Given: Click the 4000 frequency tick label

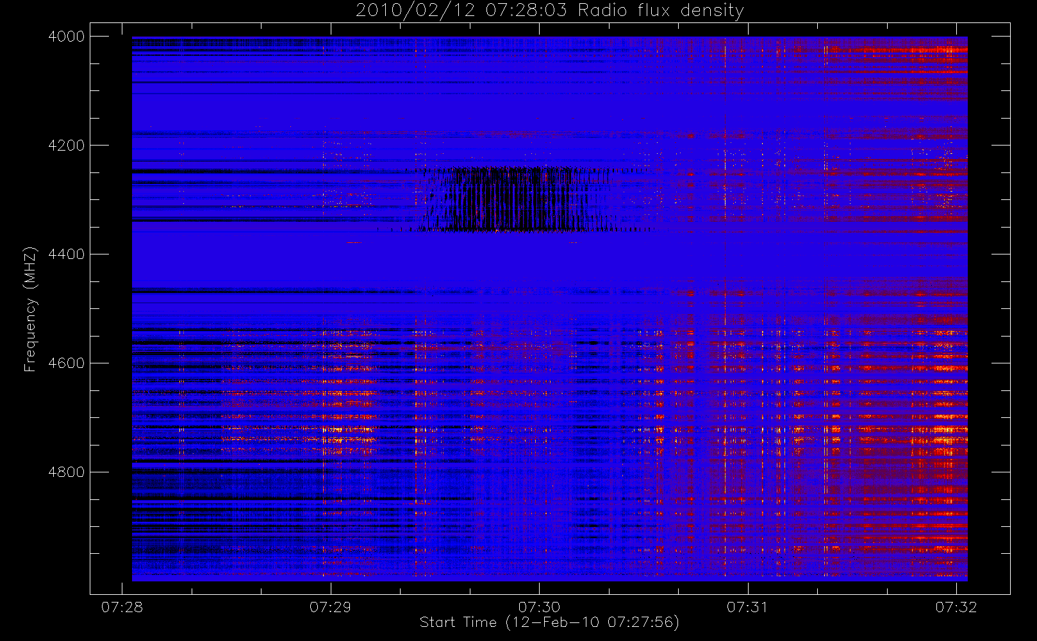Looking at the screenshot, I should point(67,37).
